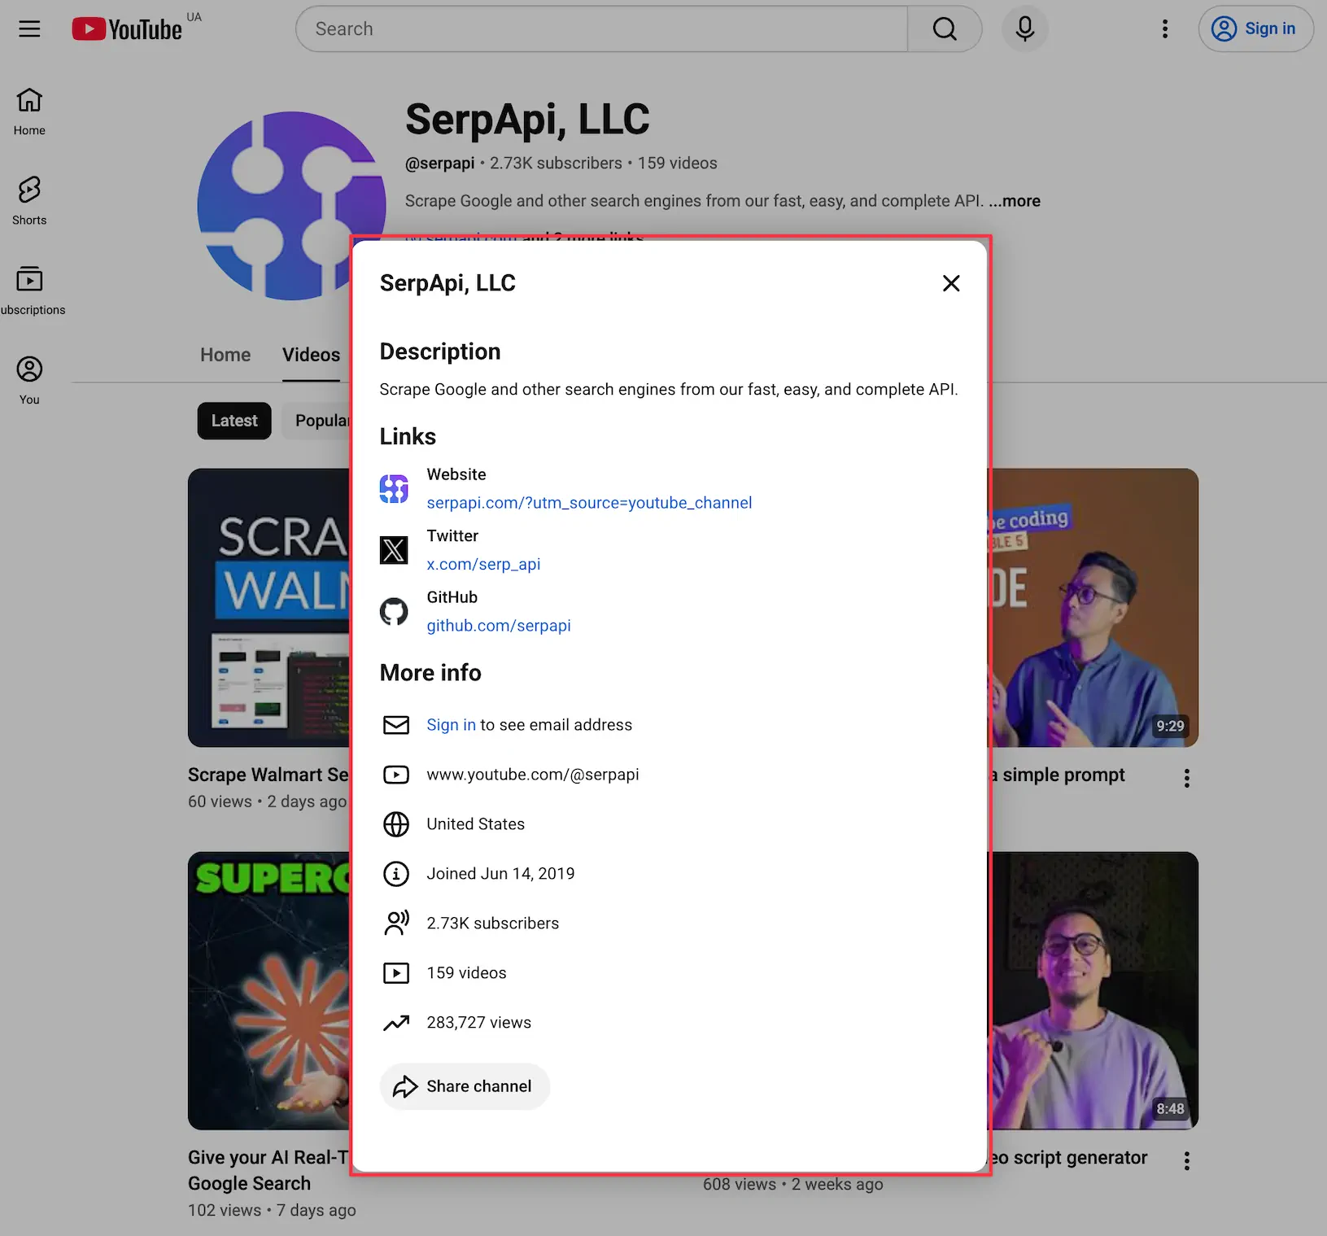Close the SerpApi about dialog
Screen dimensions: 1327x1236
[951, 283]
